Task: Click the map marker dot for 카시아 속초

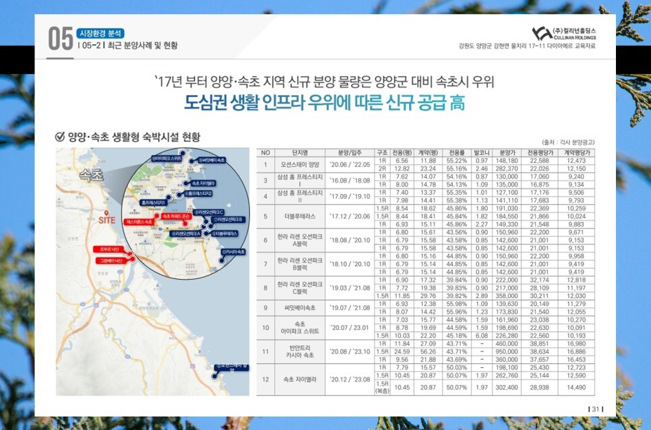Action: pyautogui.click(x=222, y=261)
